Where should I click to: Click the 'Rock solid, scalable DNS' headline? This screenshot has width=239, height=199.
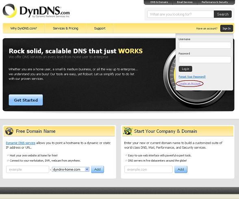(x=76, y=51)
